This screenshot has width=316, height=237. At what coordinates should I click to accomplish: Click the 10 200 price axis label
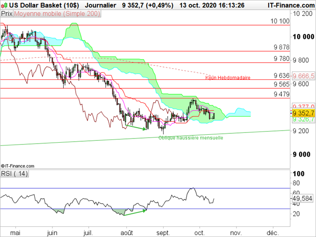pyautogui.click(x=303, y=13)
